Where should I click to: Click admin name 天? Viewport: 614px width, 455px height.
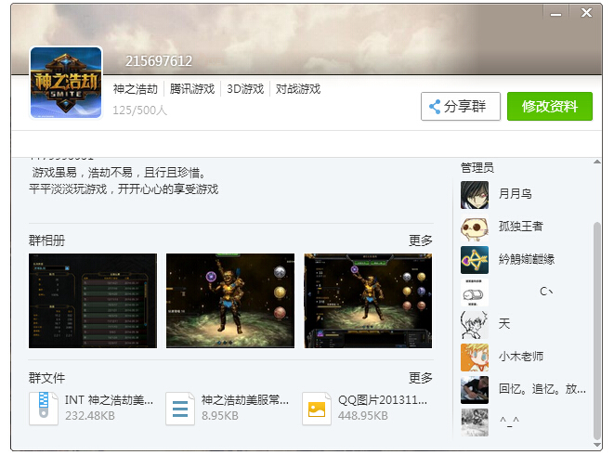pos(504,323)
